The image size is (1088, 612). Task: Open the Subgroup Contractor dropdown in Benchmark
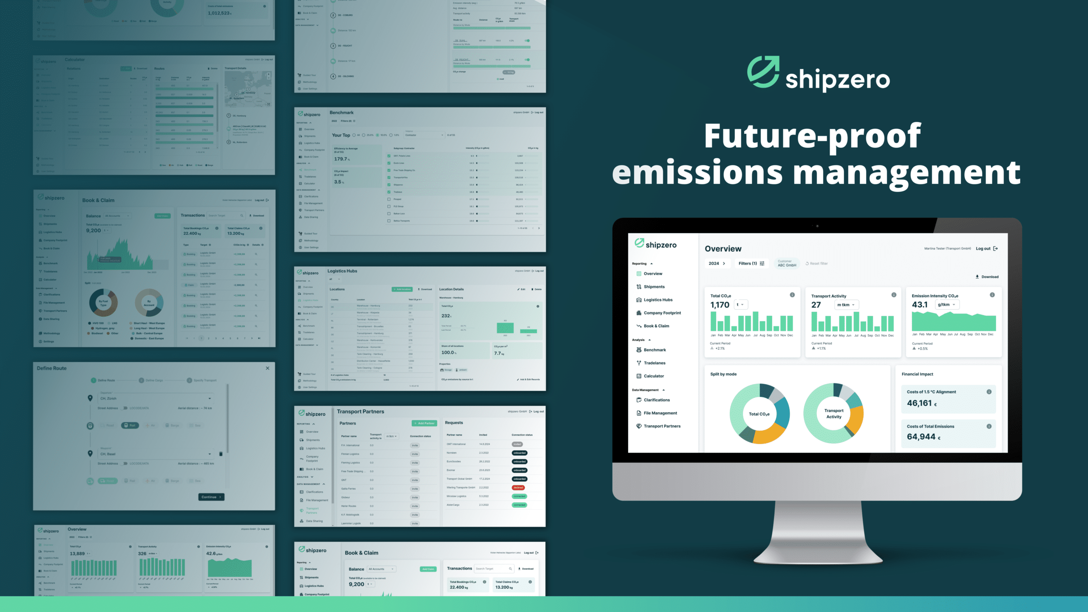point(424,134)
